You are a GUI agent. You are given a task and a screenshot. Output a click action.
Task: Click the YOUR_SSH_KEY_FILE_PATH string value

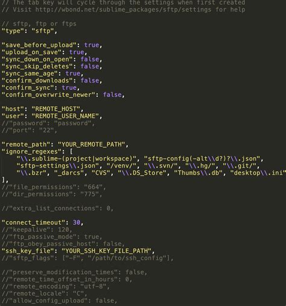click(106, 251)
